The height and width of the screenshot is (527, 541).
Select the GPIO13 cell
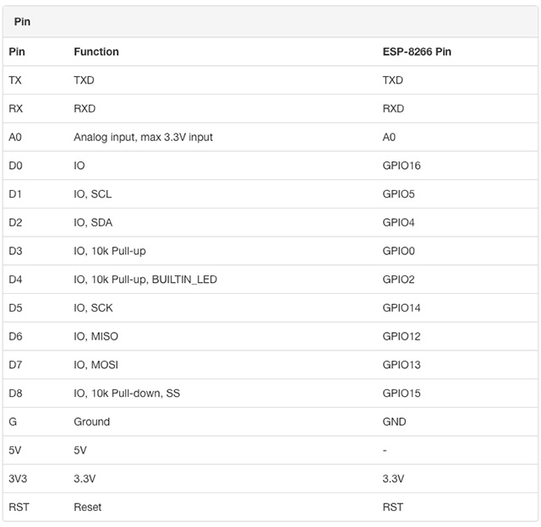coord(402,365)
